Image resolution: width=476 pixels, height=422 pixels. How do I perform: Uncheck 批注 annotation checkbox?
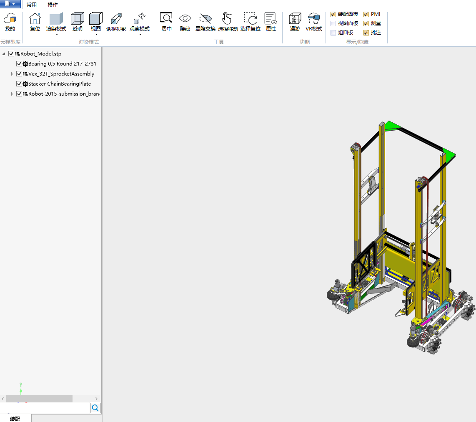366,33
